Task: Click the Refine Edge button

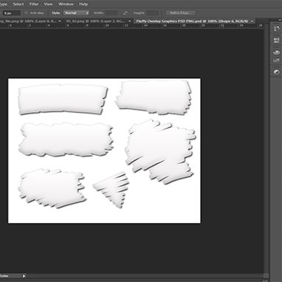Action: [x=181, y=13]
